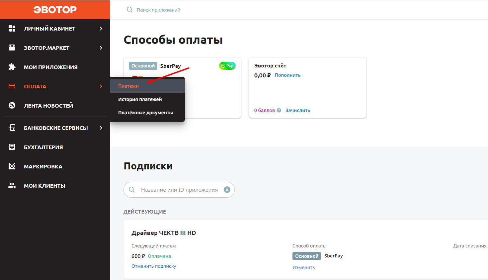Click magnifier icon in subscriptions search

tap(132, 190)
